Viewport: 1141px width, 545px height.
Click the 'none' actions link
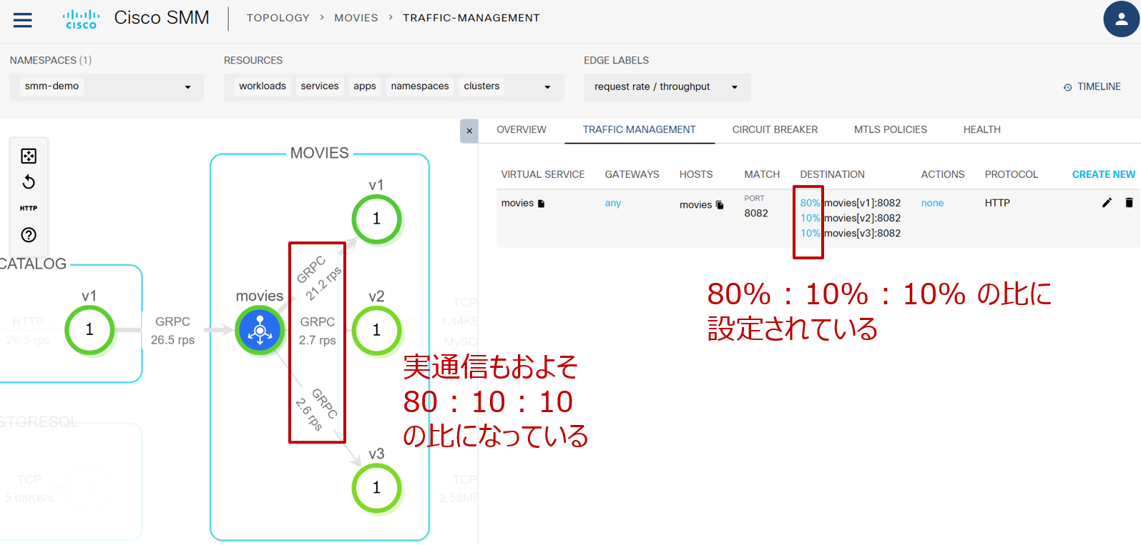(x=933, y=203)
